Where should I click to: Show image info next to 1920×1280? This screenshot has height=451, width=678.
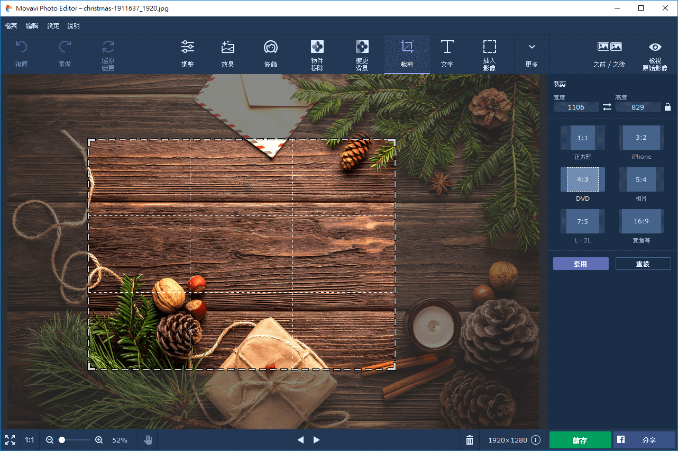coord(536,440)
